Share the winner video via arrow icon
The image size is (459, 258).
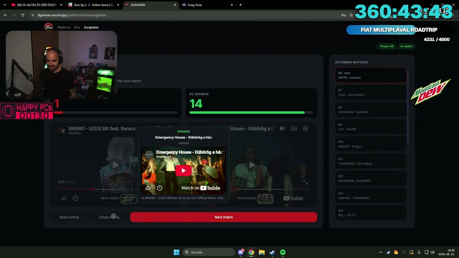[148, 188]
